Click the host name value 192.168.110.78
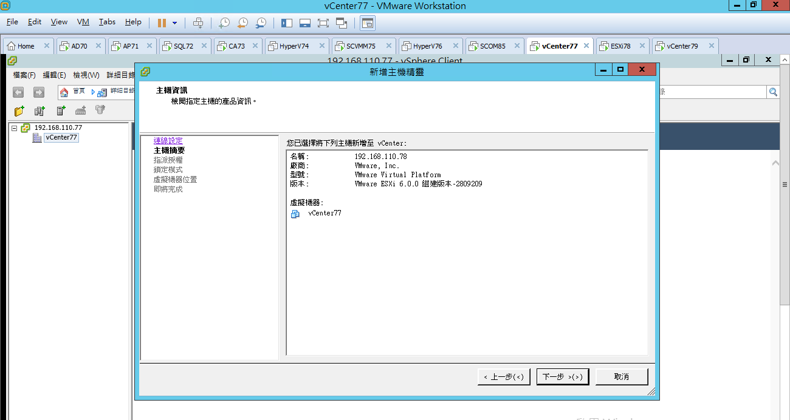 click(380, 157)
